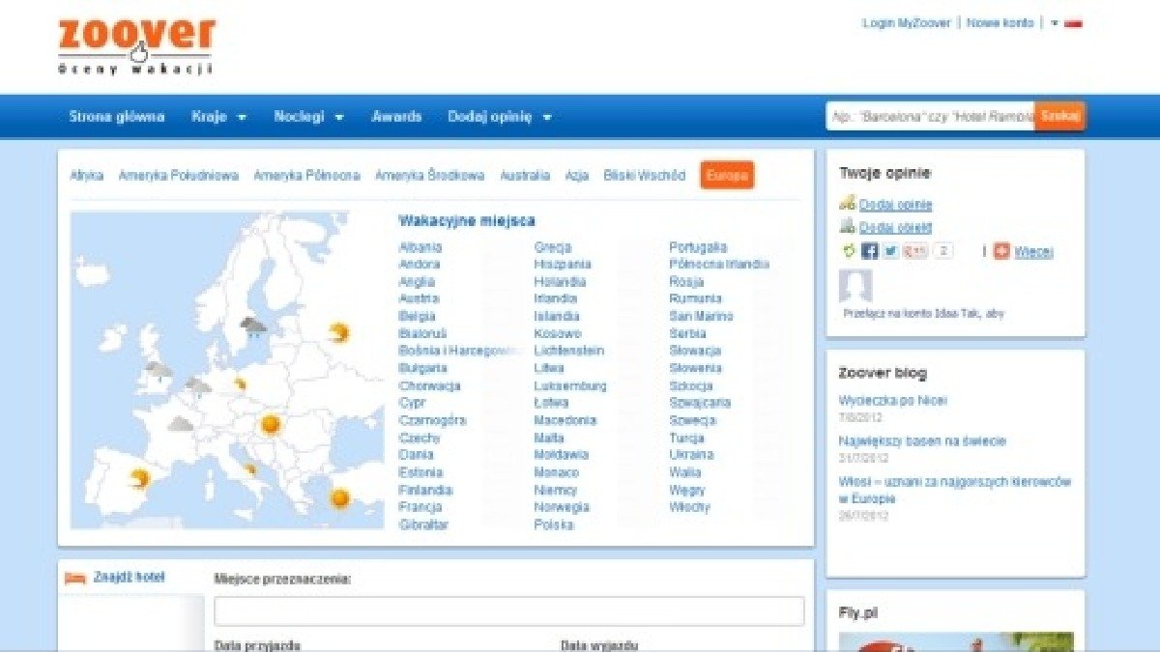The height and width of the screenshot is (652, 1160).
Task: Click the grey user avatar placeholder
Action: click(855, 286)
